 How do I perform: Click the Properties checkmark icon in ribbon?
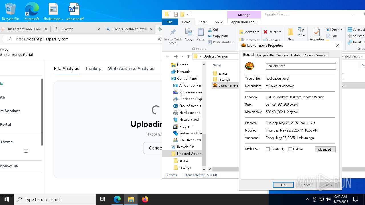pyautogui.click(x=317, y=32)
